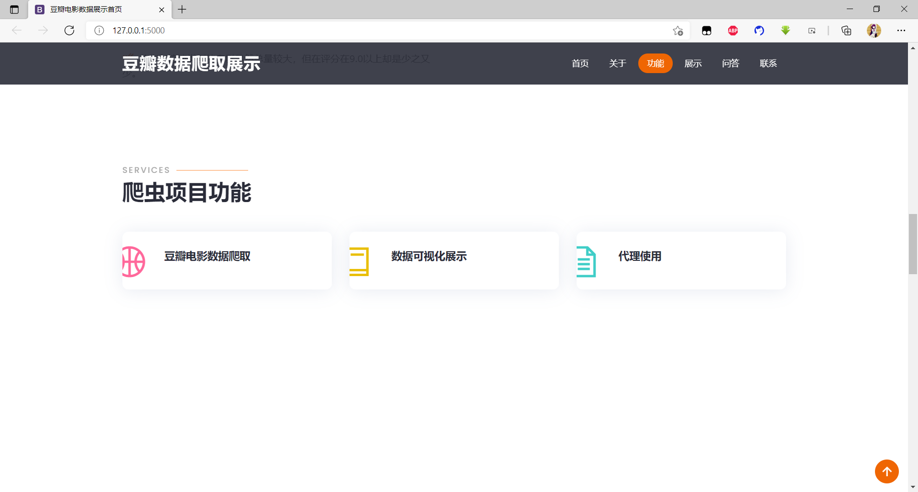Image resolution: width=918 pixels, height=492 pixels.
Task: Select the highlighted 功能 menu item
Action: [x=656, y=64]
